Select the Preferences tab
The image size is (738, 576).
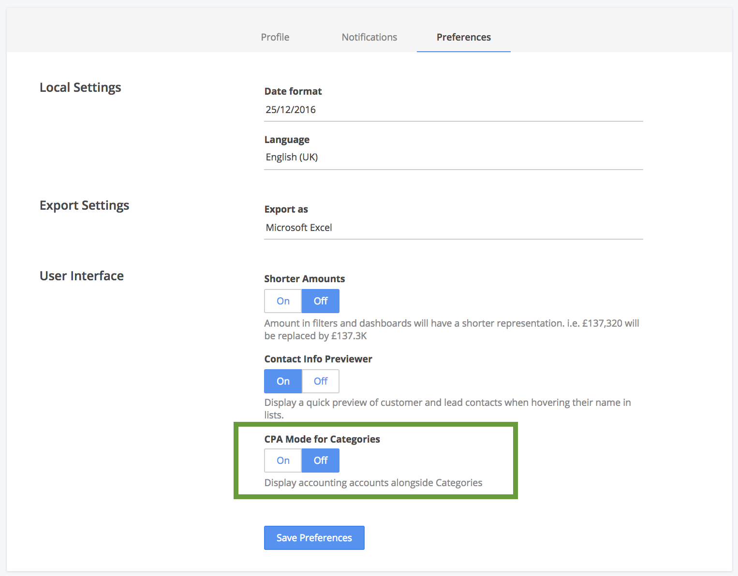pos(463,37)
